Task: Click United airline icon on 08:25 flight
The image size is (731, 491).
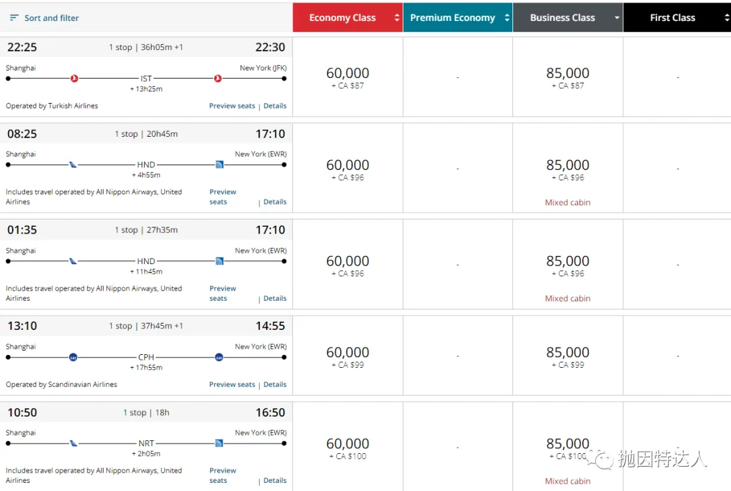Action: [219, 165]
